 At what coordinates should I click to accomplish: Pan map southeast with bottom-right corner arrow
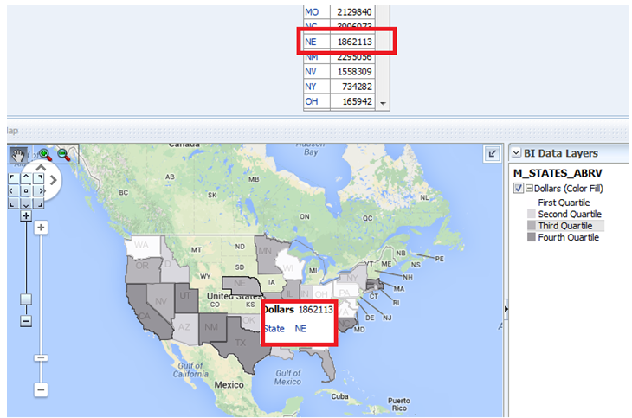(x=39, y=203)
